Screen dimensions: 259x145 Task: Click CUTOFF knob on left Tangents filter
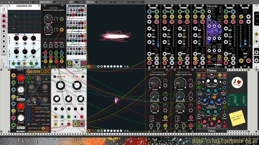pos(155,83)
